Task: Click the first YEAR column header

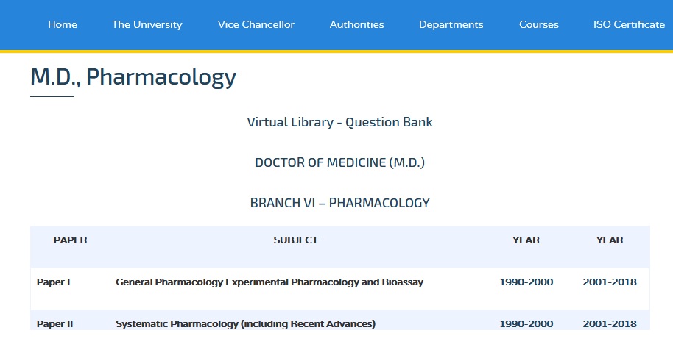Action: point(526,240)
